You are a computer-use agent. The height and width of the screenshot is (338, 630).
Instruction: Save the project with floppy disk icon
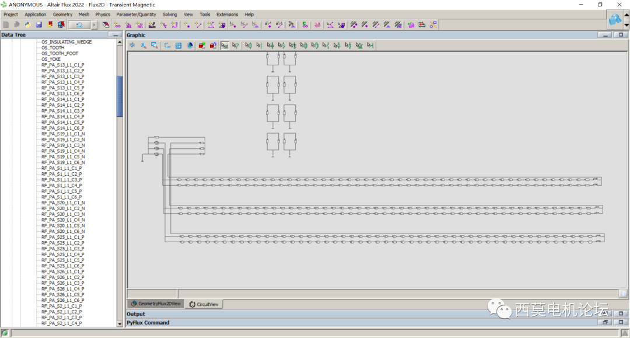pos(39,25)
